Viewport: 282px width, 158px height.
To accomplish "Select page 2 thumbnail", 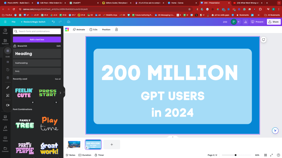I will [93, 144].
